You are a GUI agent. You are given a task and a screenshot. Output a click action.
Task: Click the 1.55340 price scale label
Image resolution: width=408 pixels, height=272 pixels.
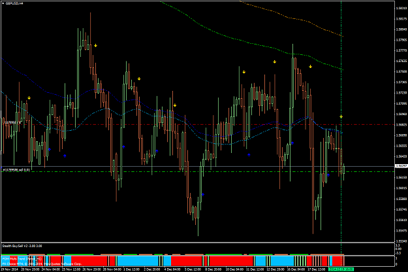(x=401, y=241)
